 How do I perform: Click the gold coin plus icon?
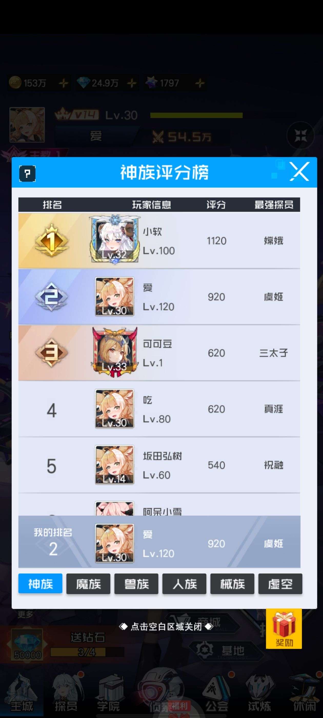point(64,83)
